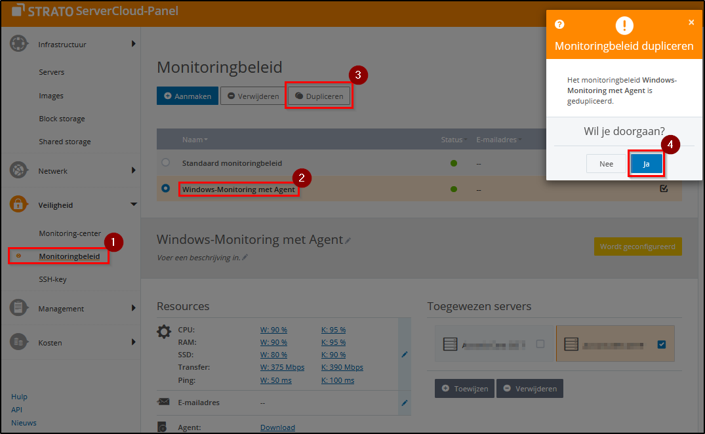Click green status dot of Standaard monitoringbeleid

454,163
